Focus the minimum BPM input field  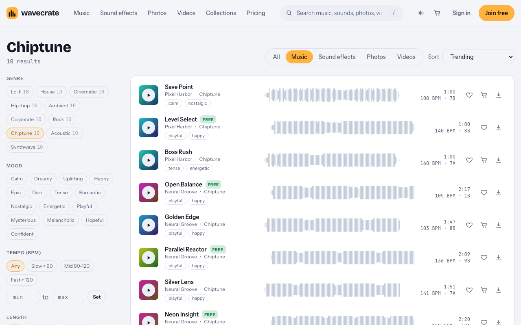pyautogui.click(x=23, y=297)
